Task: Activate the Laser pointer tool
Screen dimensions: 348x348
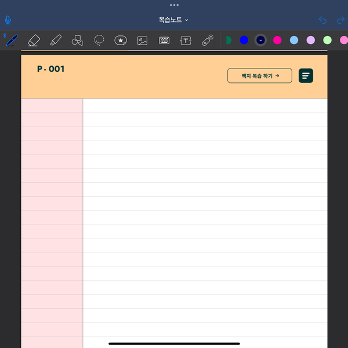Action: (x=208, y=40)
